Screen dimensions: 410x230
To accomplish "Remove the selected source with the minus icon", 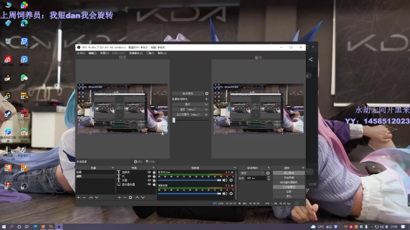I will coord(125,197).
